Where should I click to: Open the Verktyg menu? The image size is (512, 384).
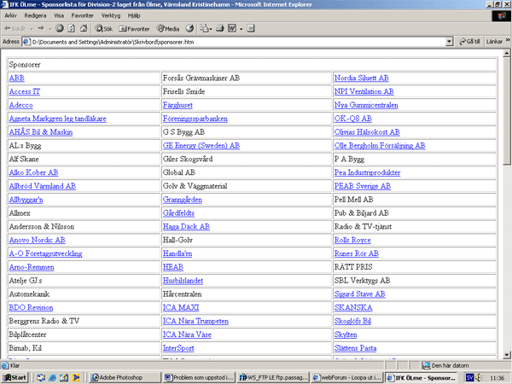[111, 15]
